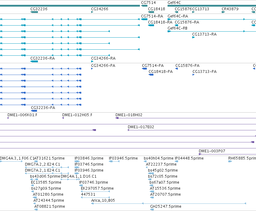Select the AT01280.5prime EST label
The height and width of the screenshot is (211, 256).
pyautogui.click(x=48, y=194)
